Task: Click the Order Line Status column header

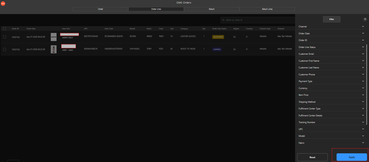Action: 219,29
